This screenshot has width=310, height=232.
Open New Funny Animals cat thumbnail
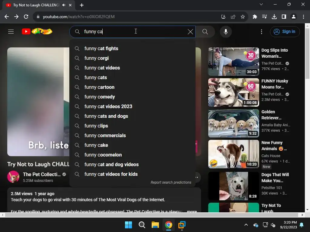coord(233,154)
